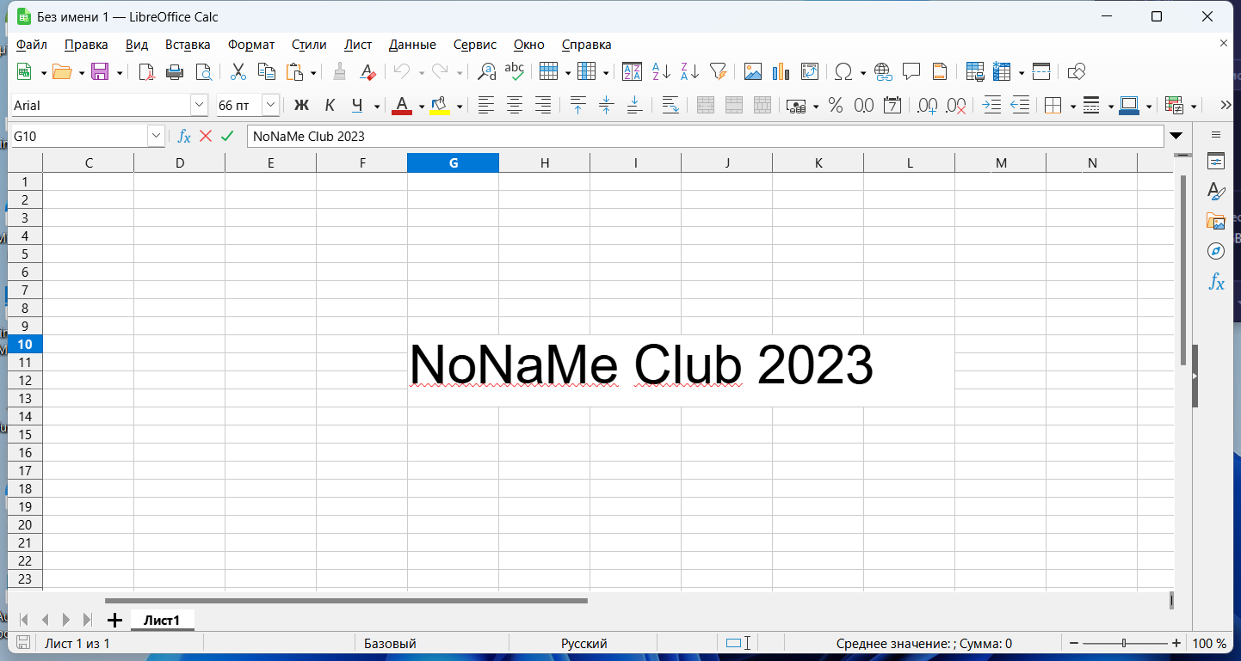The image size is (1241, 661).
Task: Toggle italic (К) formatting
Action: click(x=330, y=106)
